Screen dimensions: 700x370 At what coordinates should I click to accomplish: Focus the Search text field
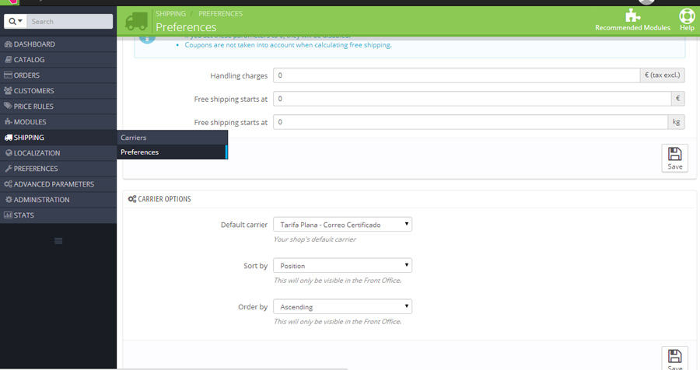click(x=70, y=22)
